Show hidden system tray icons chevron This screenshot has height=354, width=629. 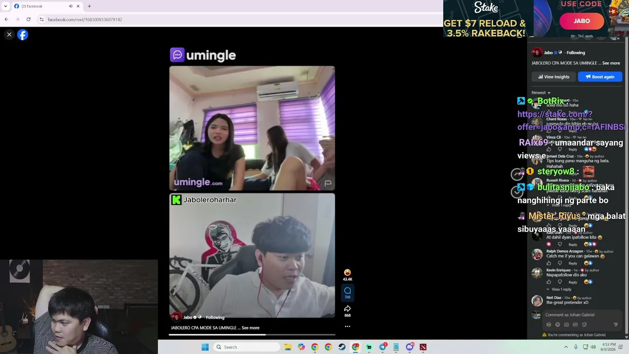(x=566, y=347)
